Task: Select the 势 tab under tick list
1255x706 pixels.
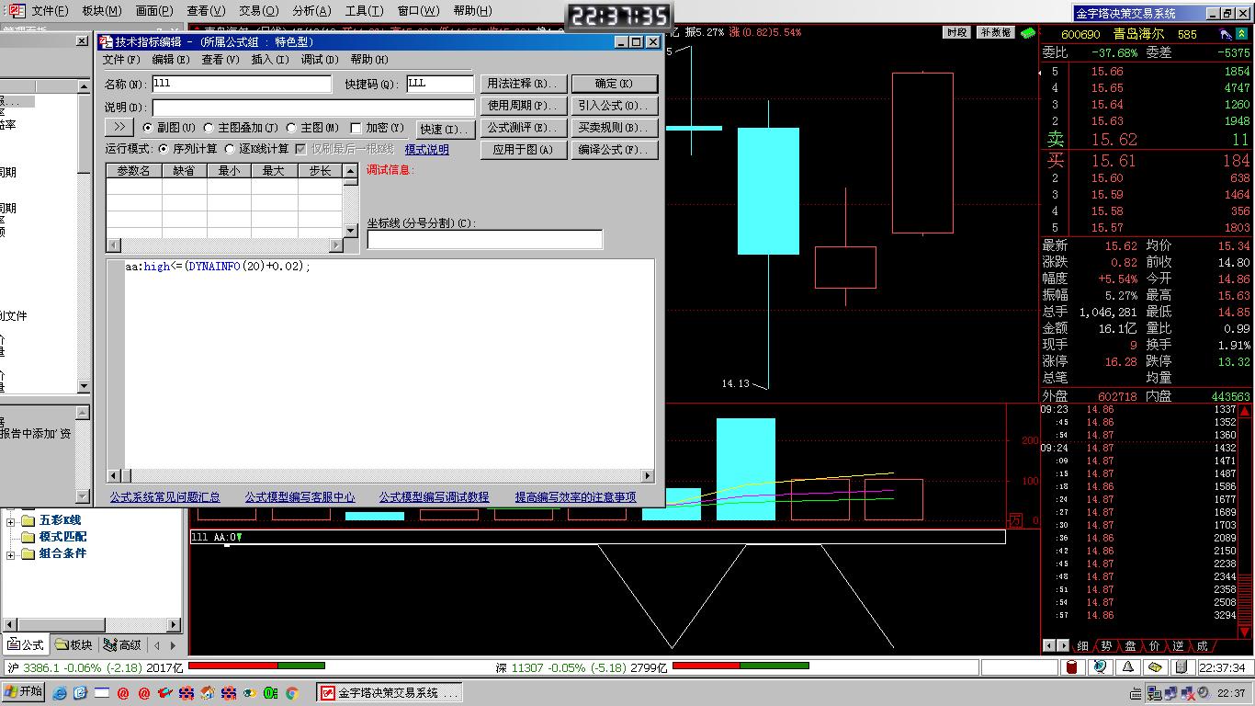Action: pyautogui.click(x=1107, y=646)
